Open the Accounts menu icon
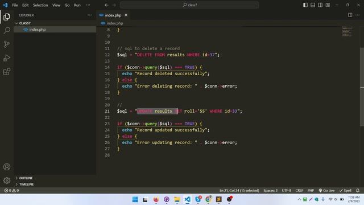 tap(7, 167)
